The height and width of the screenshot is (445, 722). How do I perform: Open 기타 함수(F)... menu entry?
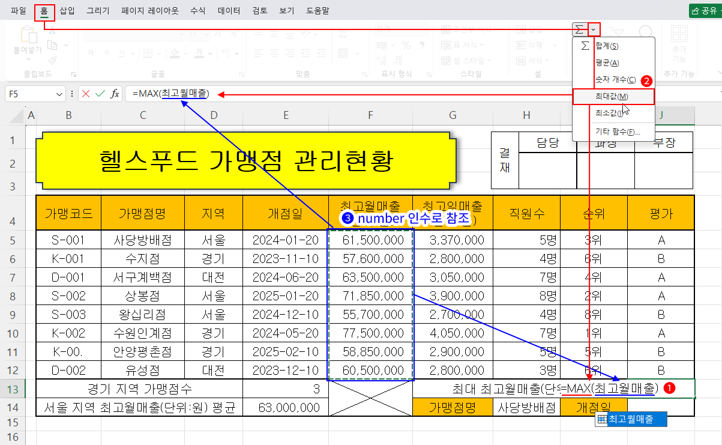click(x=613, y=132)
